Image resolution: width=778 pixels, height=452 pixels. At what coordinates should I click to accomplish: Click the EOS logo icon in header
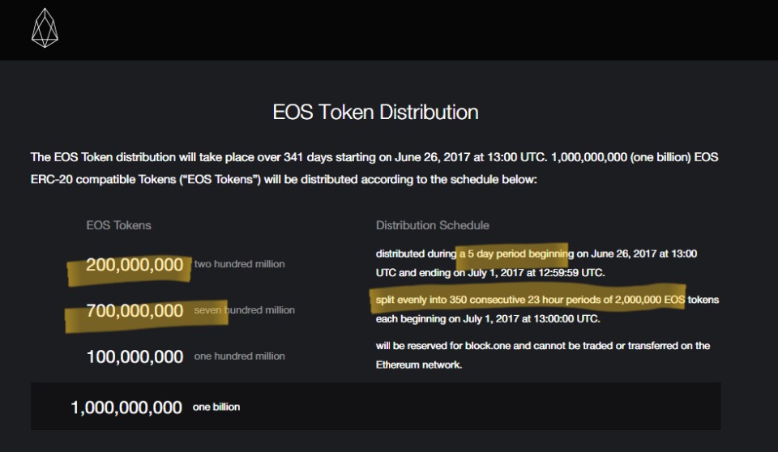click(45, 30)
